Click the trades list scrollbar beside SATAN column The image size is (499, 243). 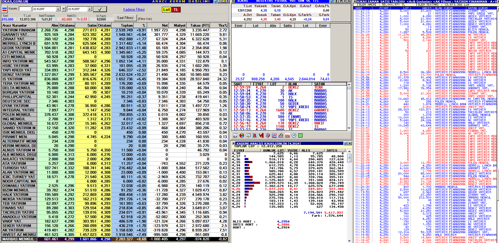[349, 107]
